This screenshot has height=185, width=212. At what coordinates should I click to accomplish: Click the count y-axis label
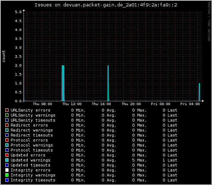[4, 56]
